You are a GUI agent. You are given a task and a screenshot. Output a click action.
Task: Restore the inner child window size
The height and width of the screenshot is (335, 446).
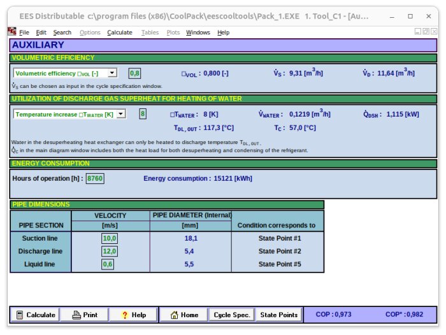(x=426, y=31)
